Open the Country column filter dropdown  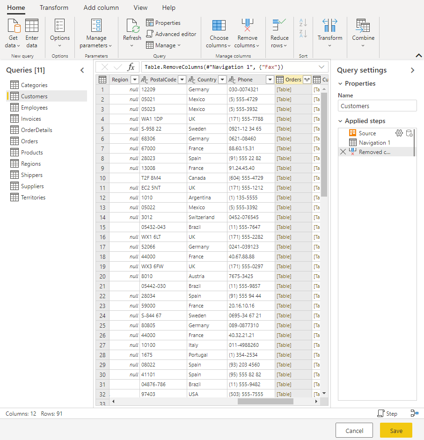(222, 80)
